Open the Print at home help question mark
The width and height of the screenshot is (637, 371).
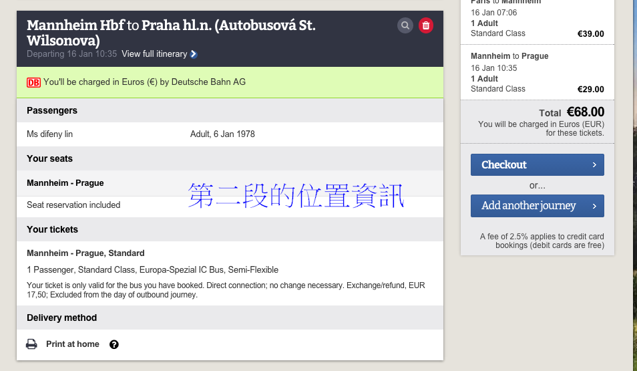tap(114, 344)
